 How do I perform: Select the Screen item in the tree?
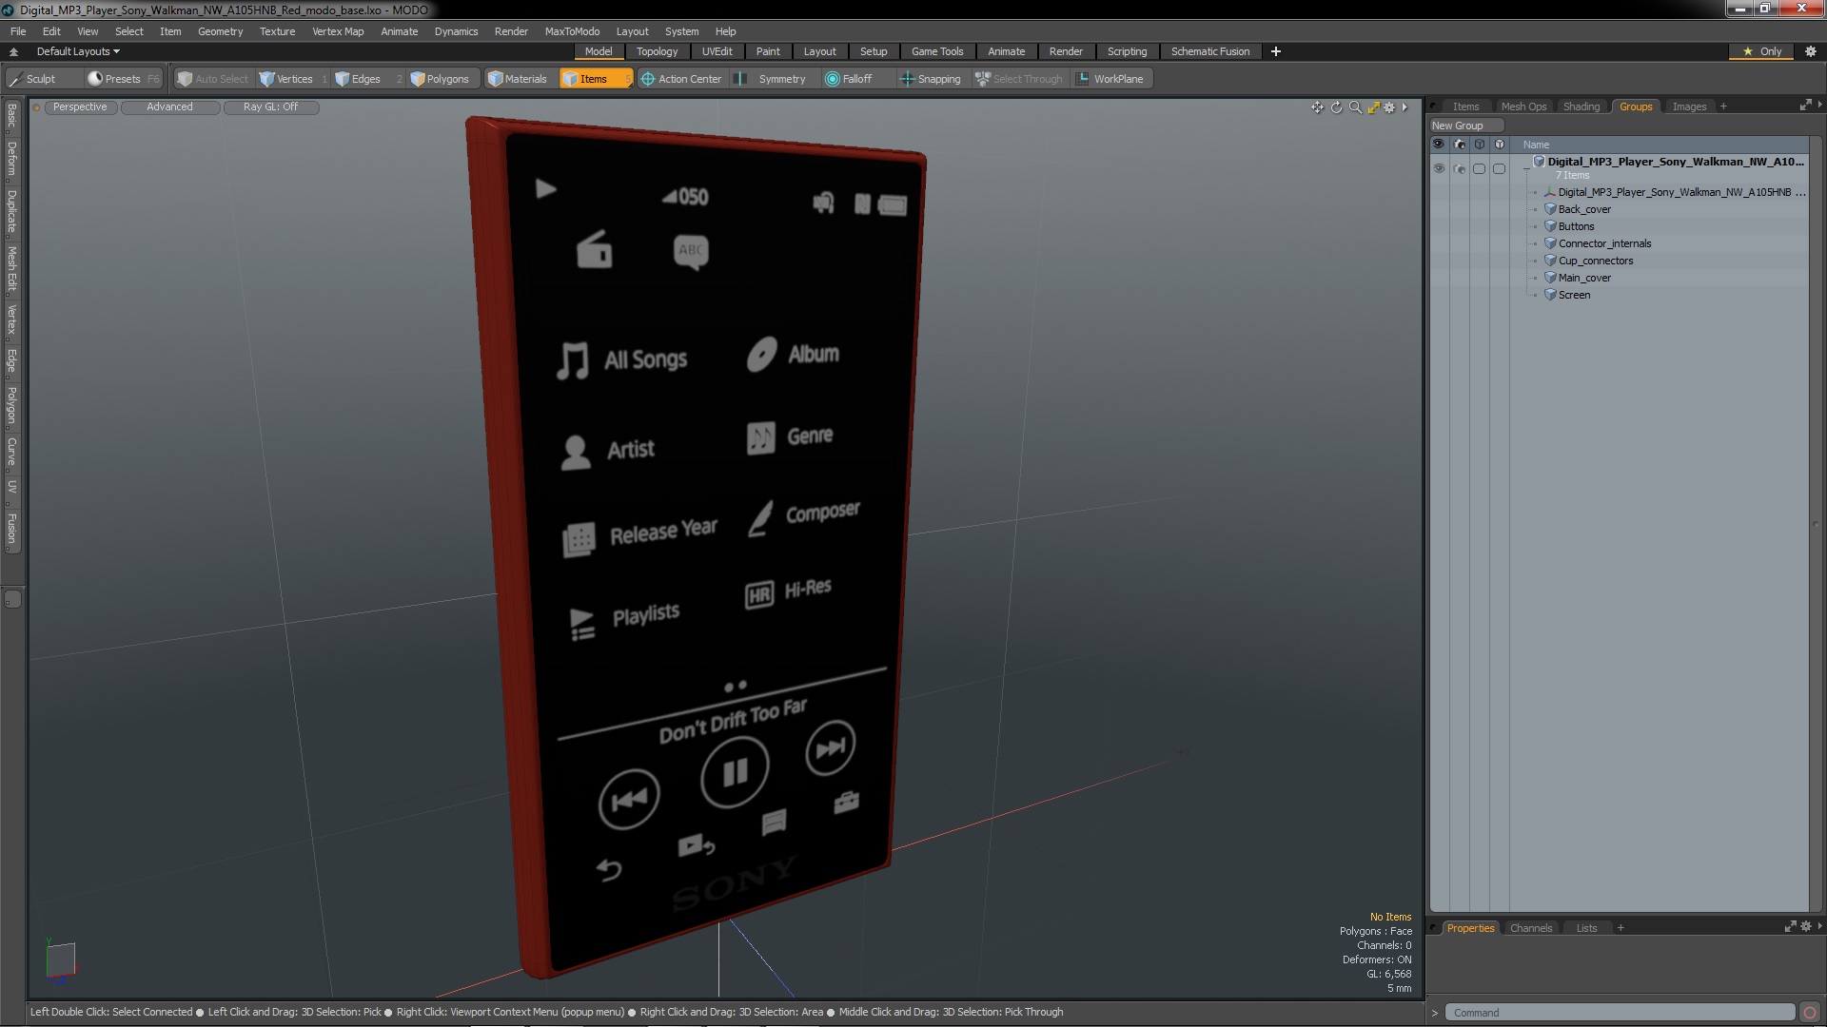[1574, 295]
